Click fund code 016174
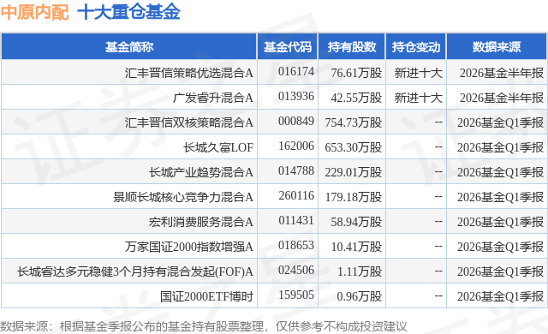This screenshot has width=548, height=334. [x=296, y=71]
